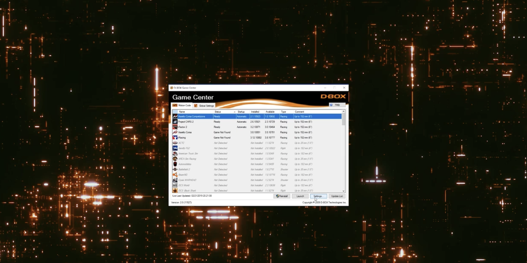Select the Automobilista helmet icon
Viewport: 527px width, 263px height.
[x=175, y=164]
